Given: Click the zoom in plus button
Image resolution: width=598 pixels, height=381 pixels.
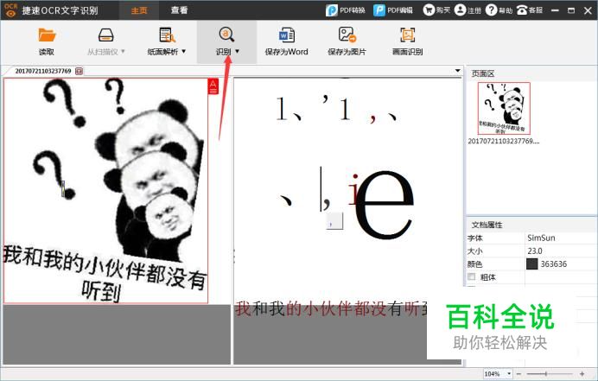Looking at the screenshot, I should (582, 374).
